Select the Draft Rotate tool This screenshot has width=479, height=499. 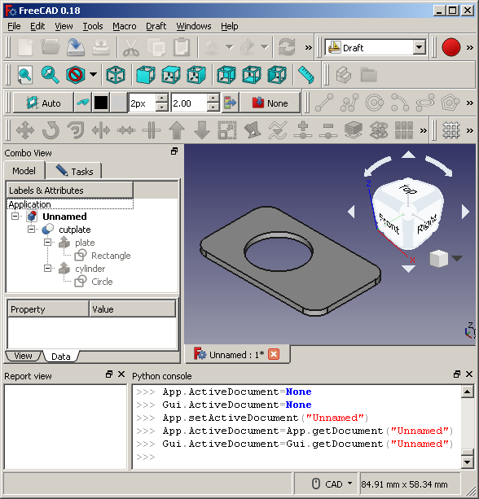pyautogui.click(x=51, y=130)
